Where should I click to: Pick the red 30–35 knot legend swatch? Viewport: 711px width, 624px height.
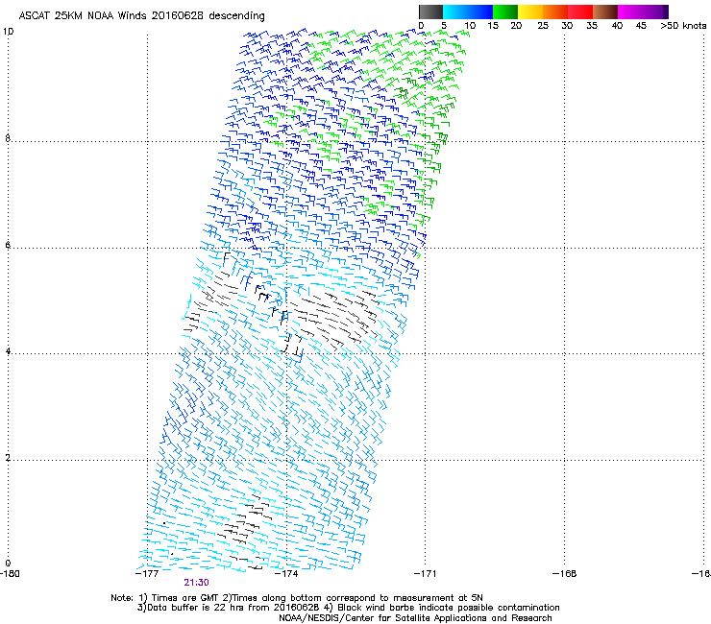tap(580, 12)
